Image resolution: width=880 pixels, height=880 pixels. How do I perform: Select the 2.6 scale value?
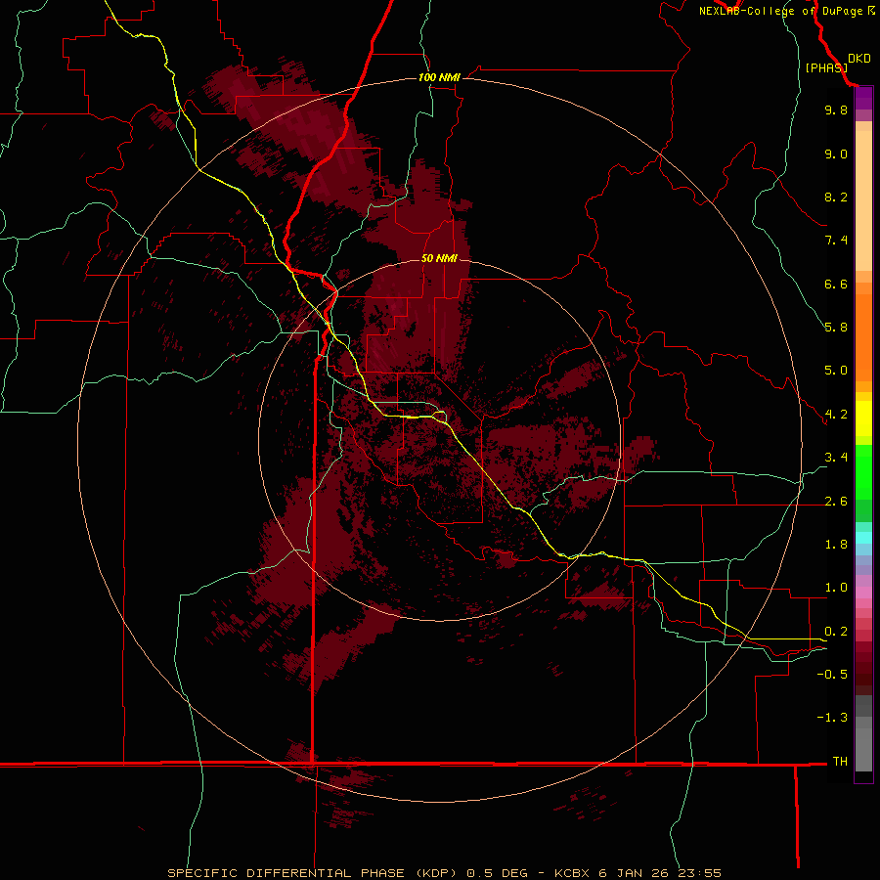[836, 502]
